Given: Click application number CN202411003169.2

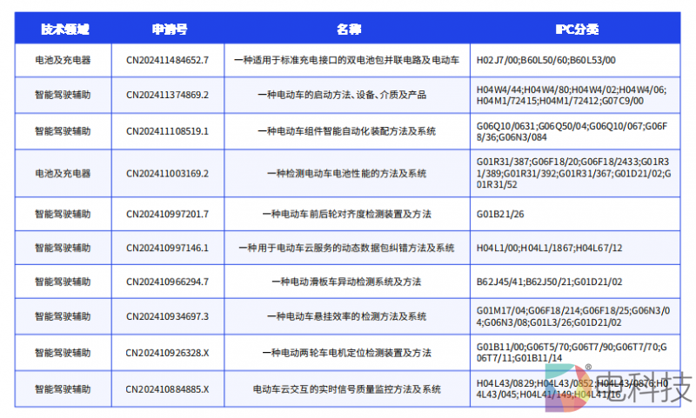Looking at the screenshot, I should click(168, 173).
